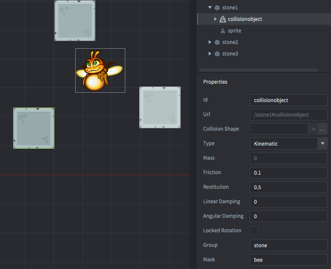Select the stone2 item in outline

[x=230, y=42]
